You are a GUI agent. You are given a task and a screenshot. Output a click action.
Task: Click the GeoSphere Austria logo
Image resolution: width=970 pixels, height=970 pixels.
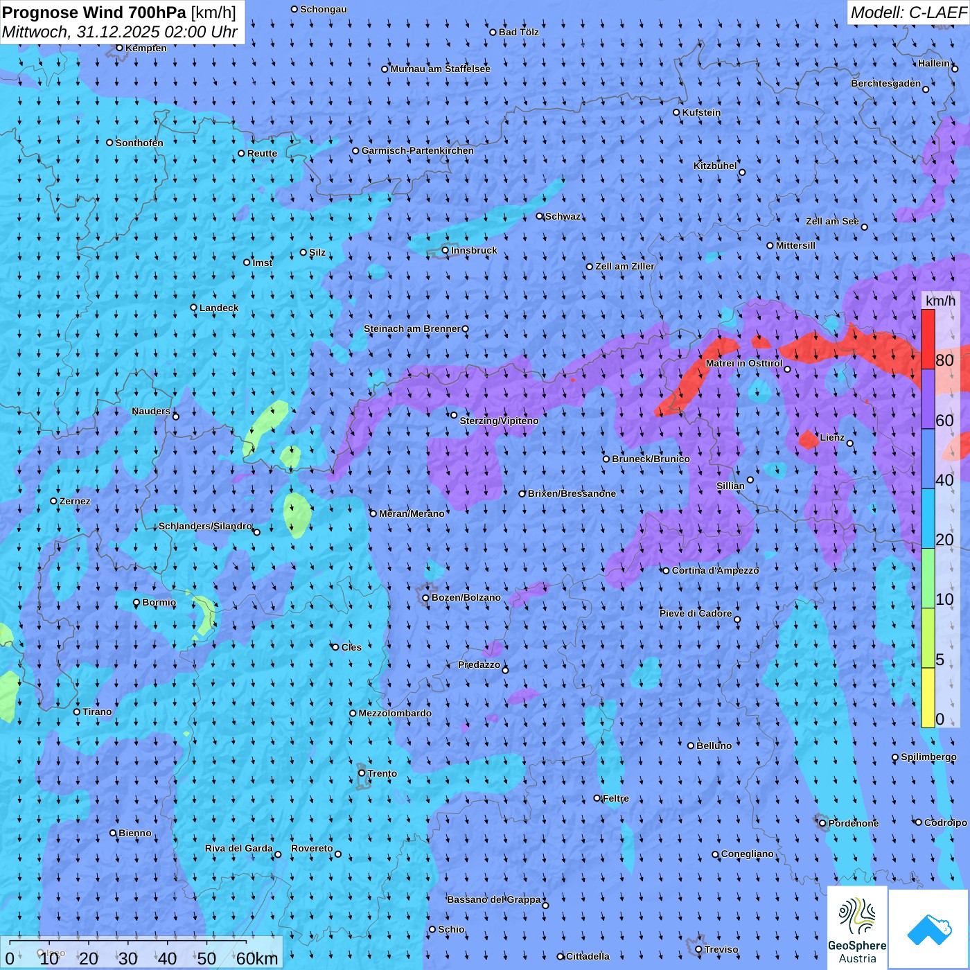point(857,928)
